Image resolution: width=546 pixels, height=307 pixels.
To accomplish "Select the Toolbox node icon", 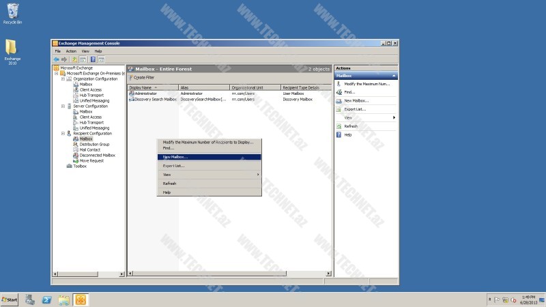I will (70, 166).
